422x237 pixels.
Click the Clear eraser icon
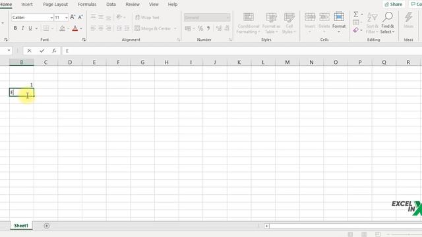356,30
